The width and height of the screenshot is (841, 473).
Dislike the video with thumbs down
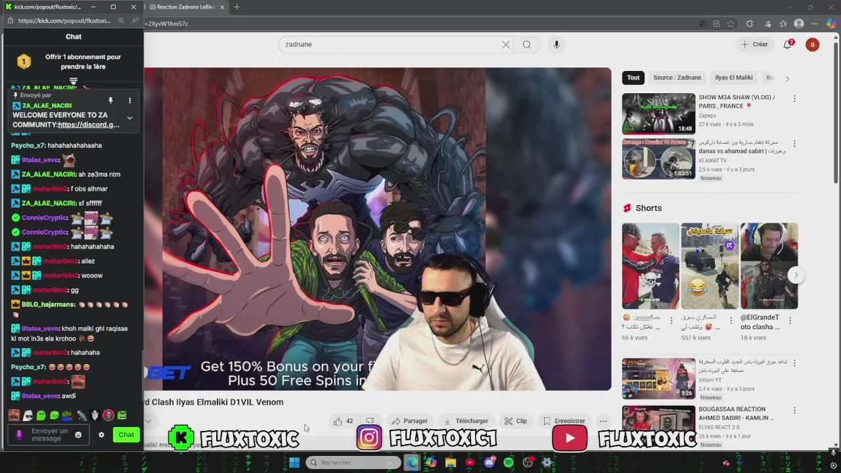(x=371, y=421)
